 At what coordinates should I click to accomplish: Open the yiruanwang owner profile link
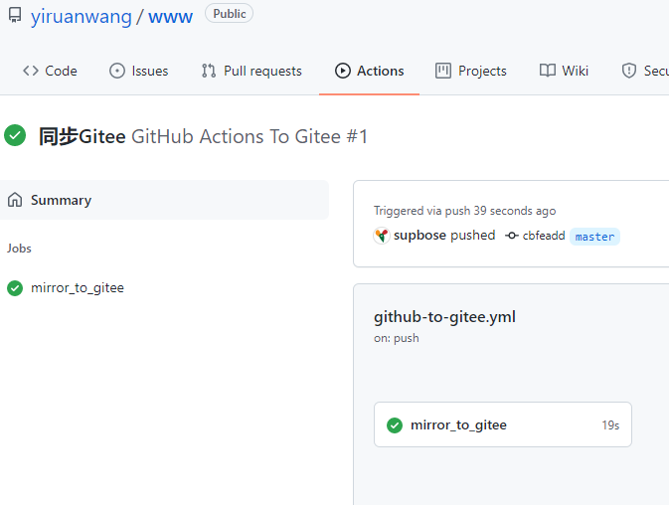81,16
